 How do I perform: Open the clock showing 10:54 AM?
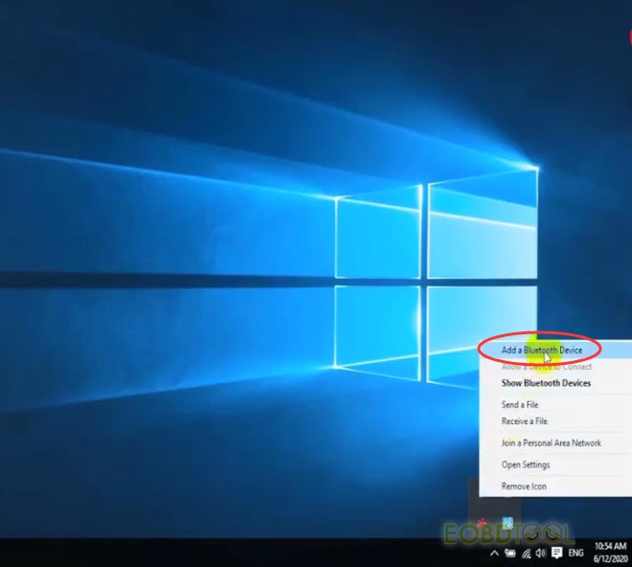[608, 553]
